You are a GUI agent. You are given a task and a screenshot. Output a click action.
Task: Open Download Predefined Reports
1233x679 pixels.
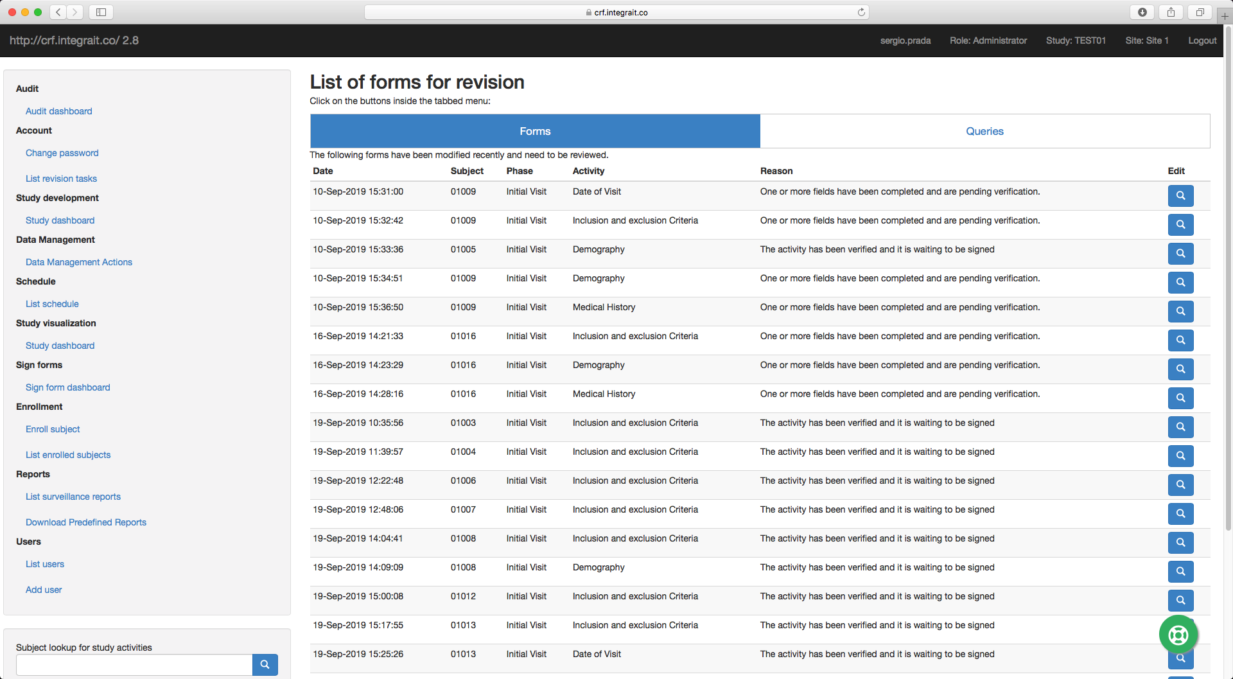[x=85, y=522]
